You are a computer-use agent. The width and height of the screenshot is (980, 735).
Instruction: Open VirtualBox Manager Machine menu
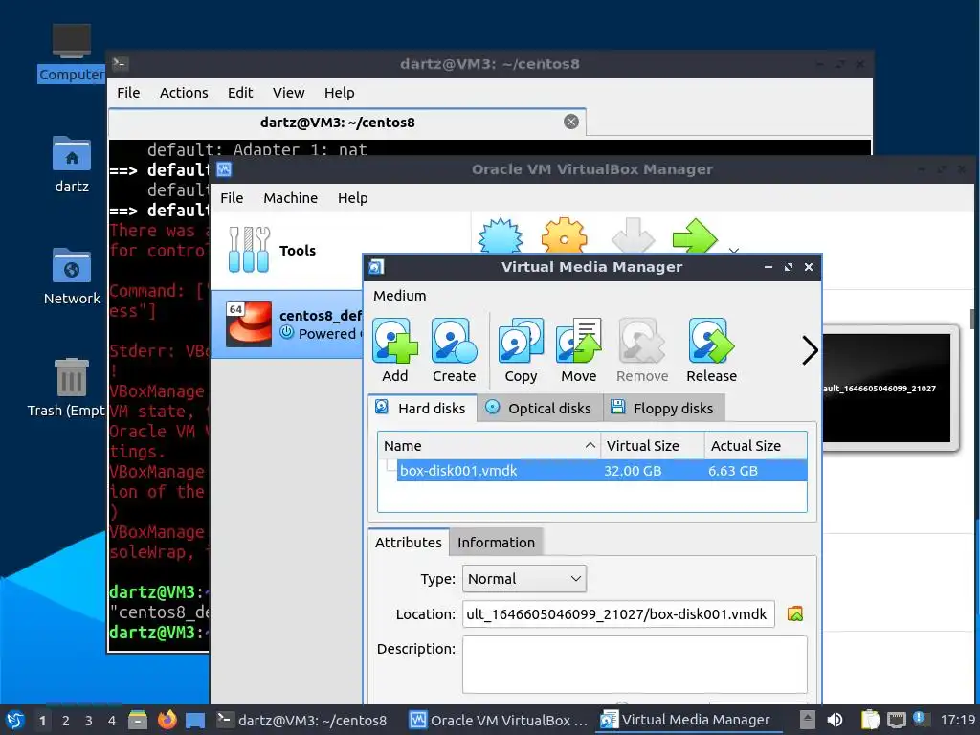coord(291,198)
